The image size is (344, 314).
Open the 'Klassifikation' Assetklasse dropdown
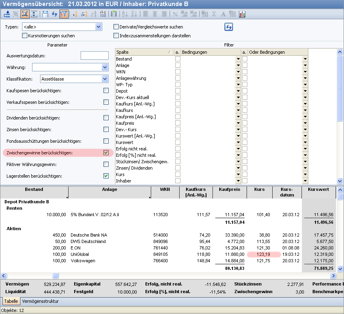tap(105, 79)
